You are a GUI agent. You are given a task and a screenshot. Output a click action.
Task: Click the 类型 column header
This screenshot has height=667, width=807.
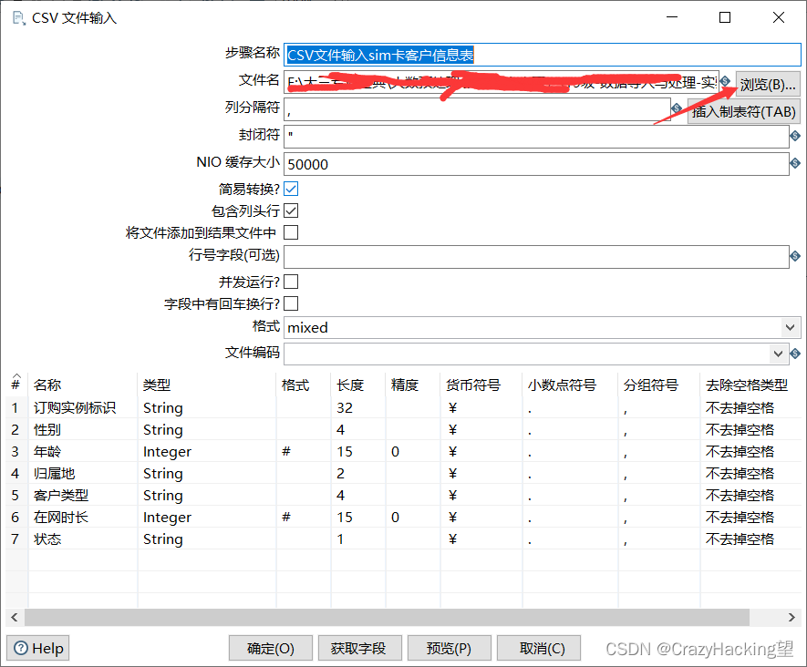click(207, 385)
